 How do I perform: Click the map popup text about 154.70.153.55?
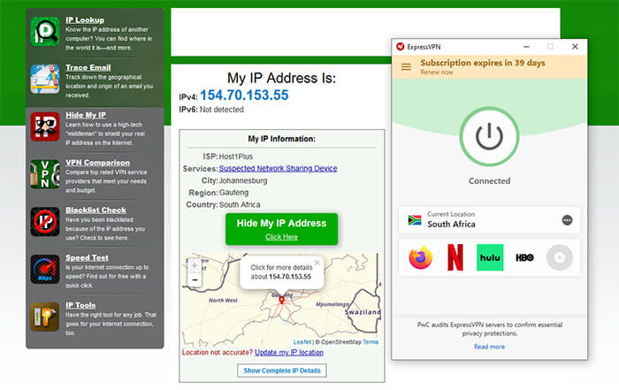point(281,272)
